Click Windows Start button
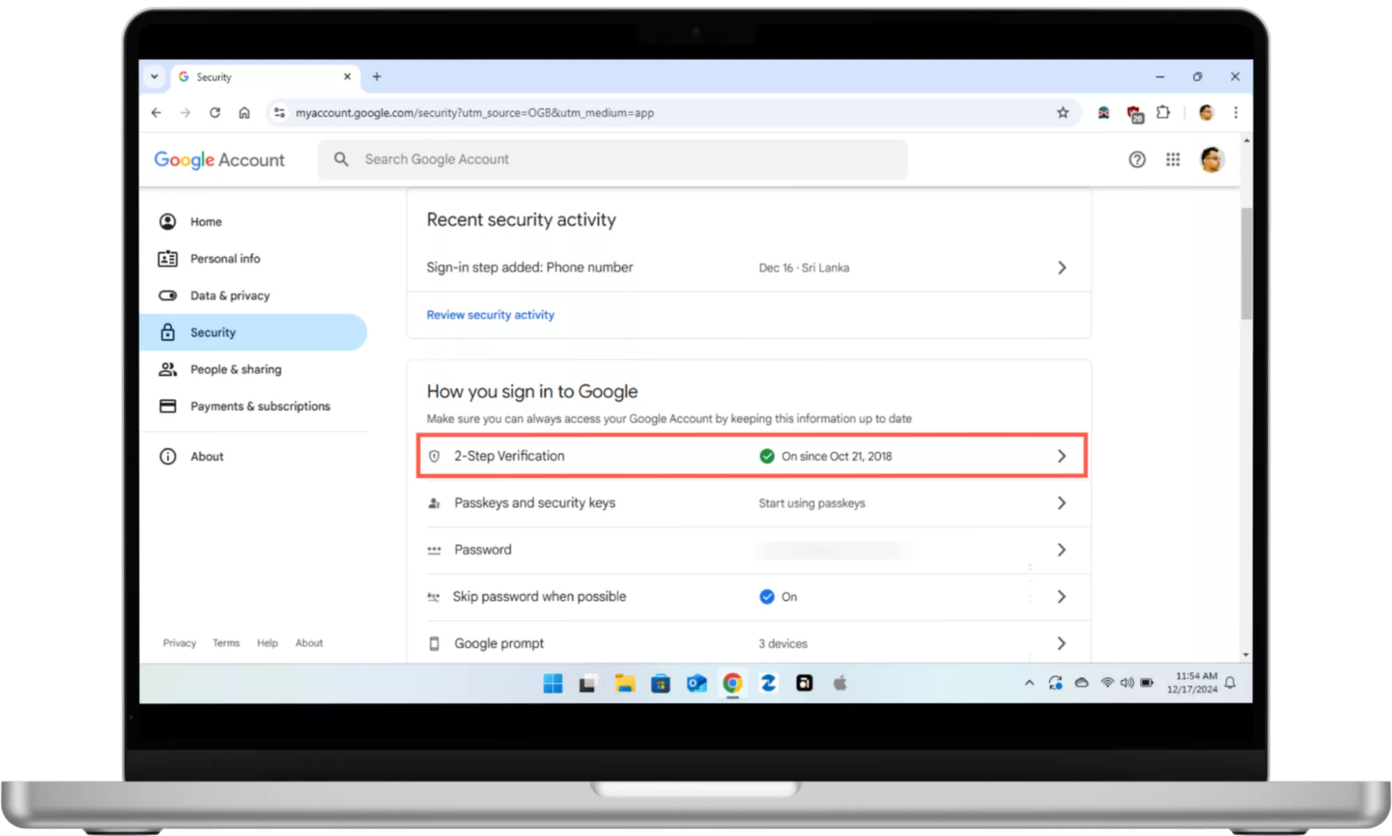 coord(553,683)
